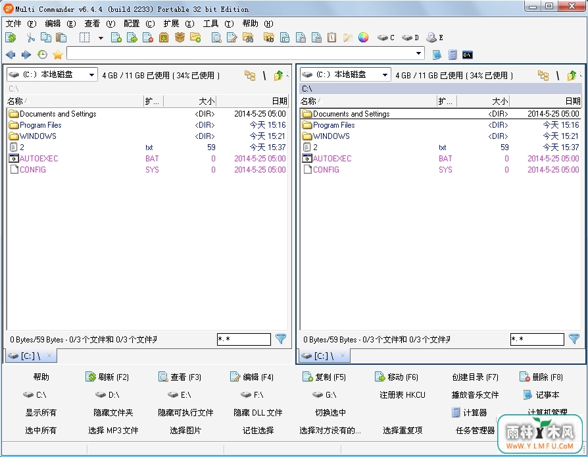Click the 创建目录 (F7) button
This screenshot has height=457, width=588.
coord(475,377)
